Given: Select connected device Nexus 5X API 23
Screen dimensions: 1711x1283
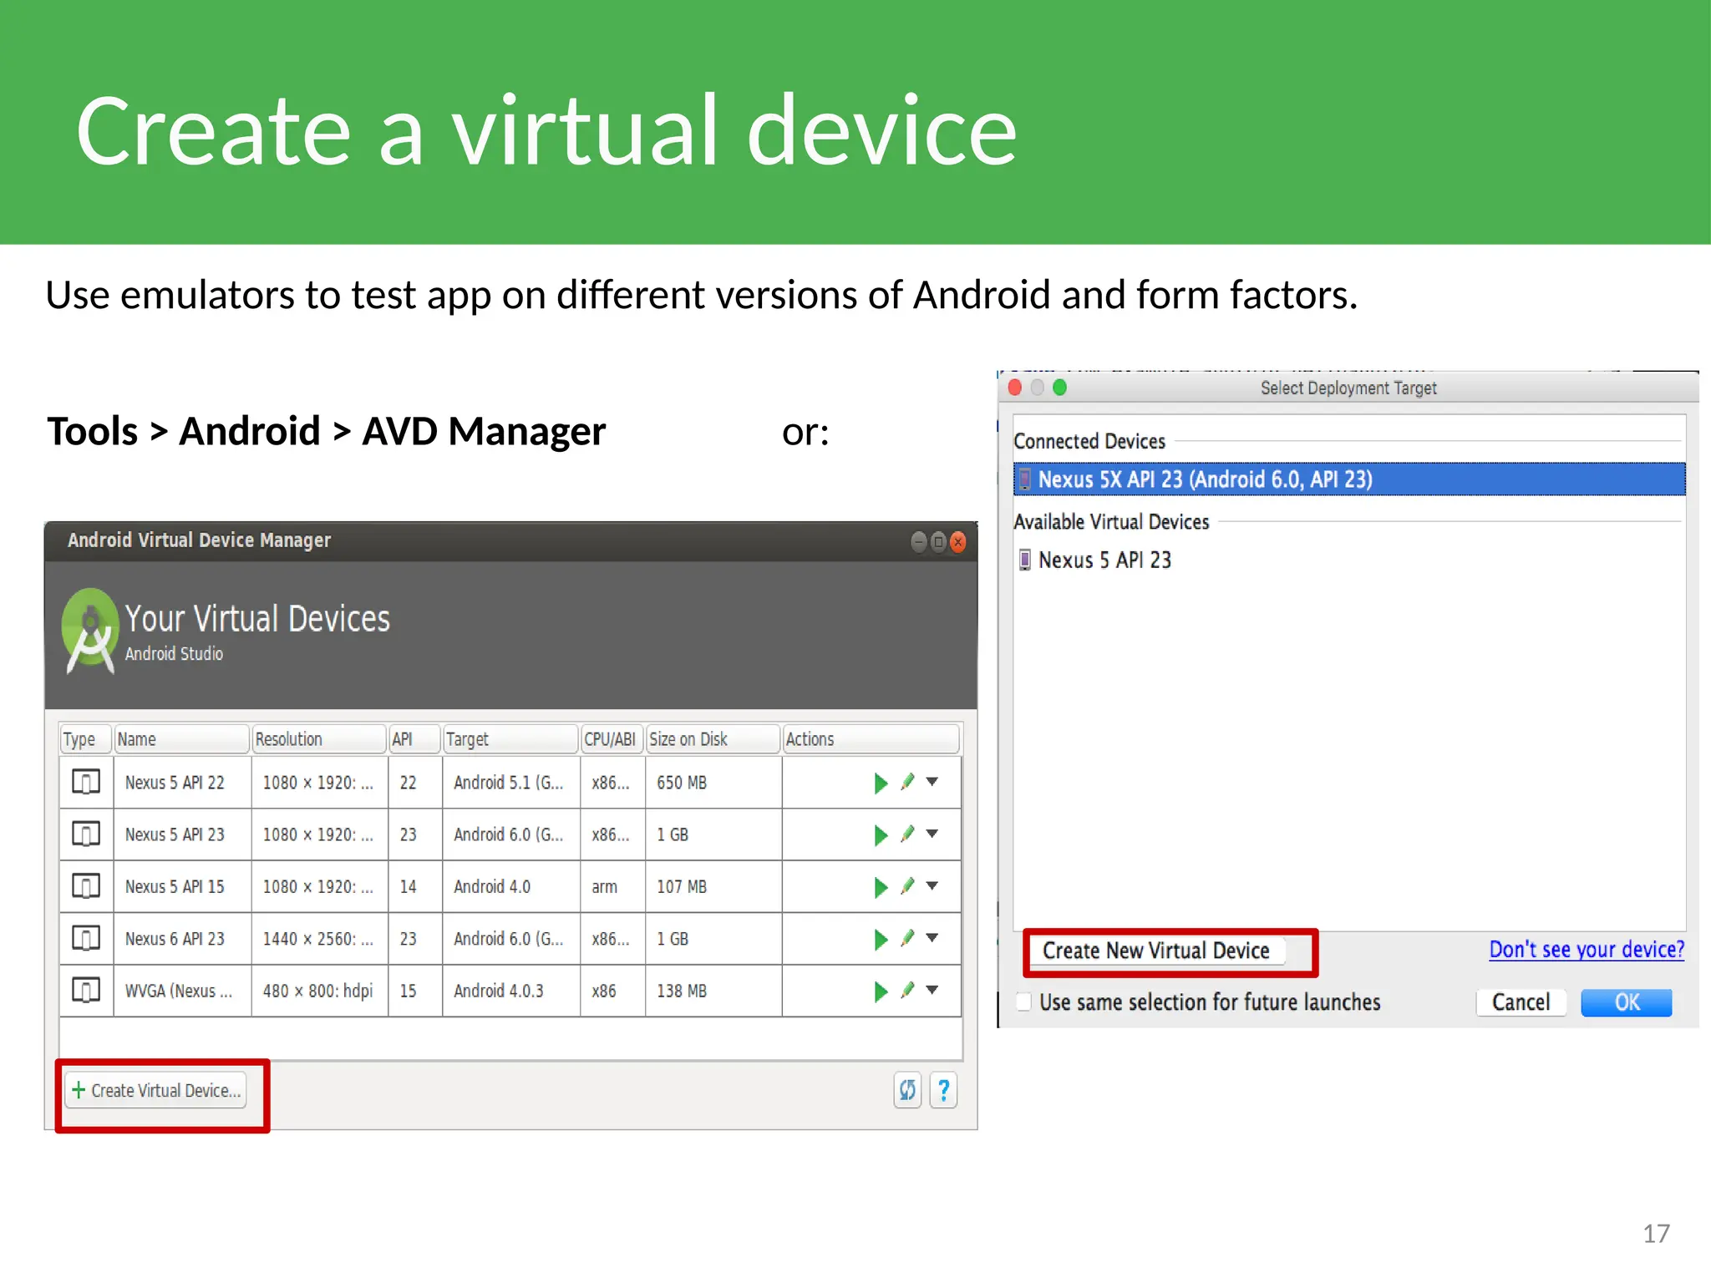Looking at the screenshot, I should [1349, 479].
